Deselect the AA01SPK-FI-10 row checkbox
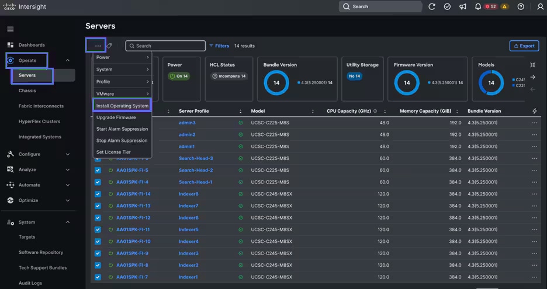Screen dimensions: 547x289 pos(98,241)
